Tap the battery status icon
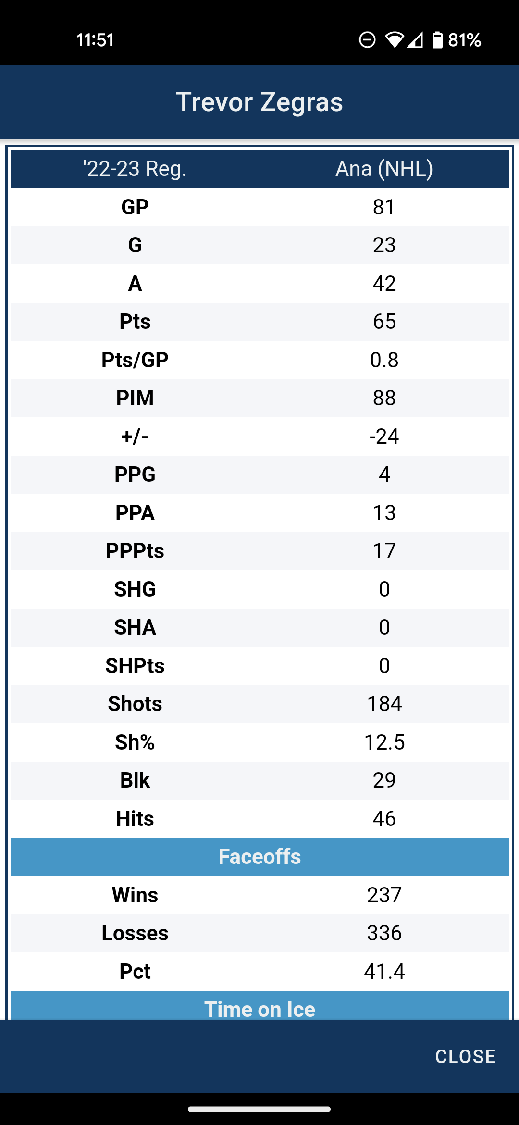 (437, 40)
